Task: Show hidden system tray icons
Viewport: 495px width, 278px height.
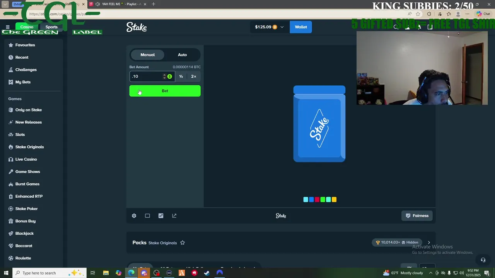Action: (x=431, y=273)
